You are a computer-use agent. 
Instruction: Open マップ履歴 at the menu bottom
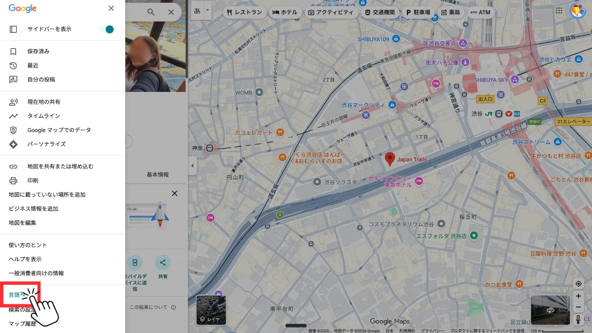click(22, 324)
